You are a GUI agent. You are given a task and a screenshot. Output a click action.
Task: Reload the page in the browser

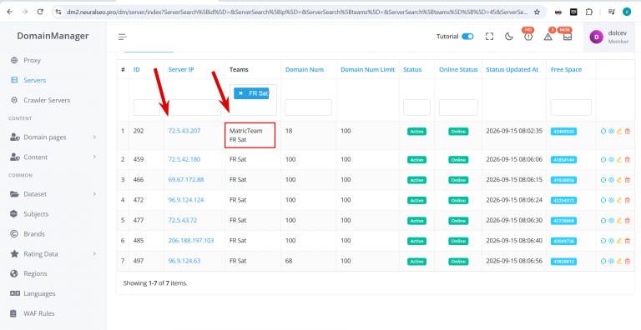40,12
